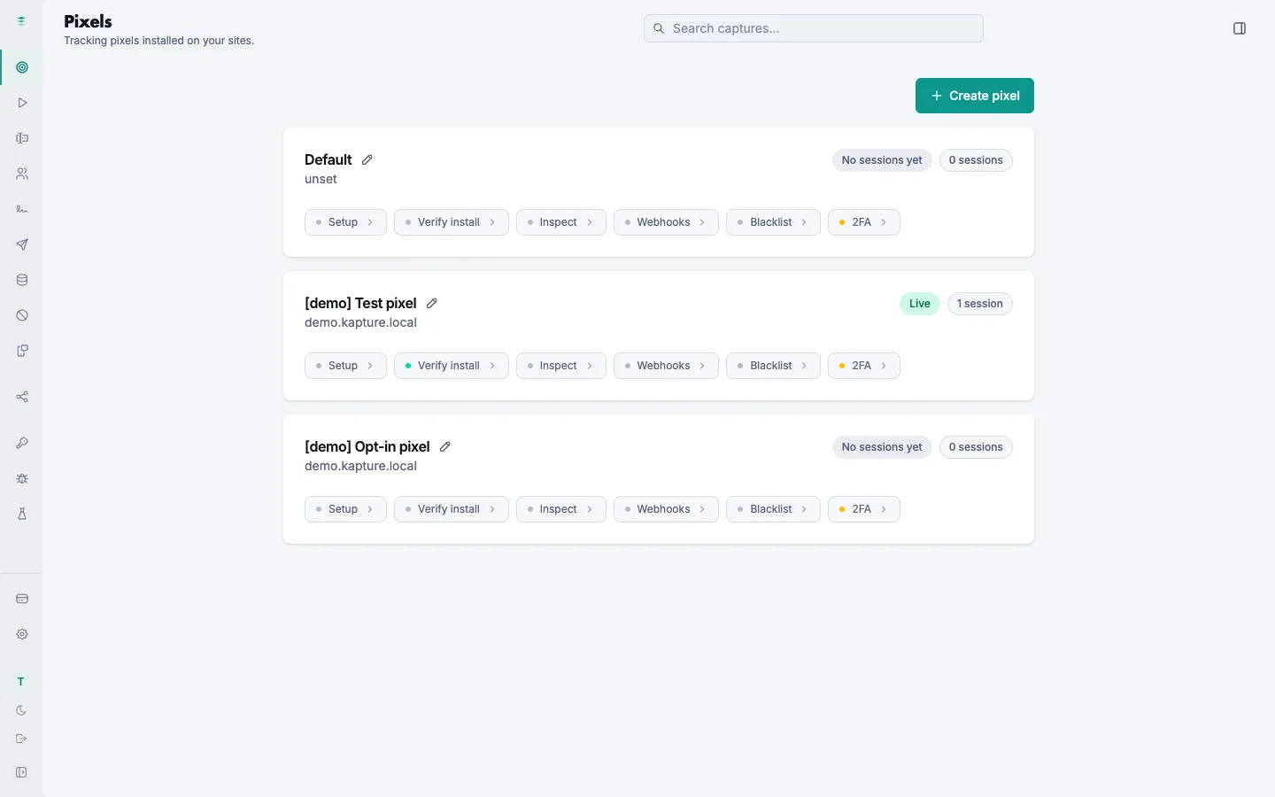The height and width of the screenshot is (797, 1275).
Task: Open Blacklist for [demo] Test pixel
Action: (x=773, y=366)
